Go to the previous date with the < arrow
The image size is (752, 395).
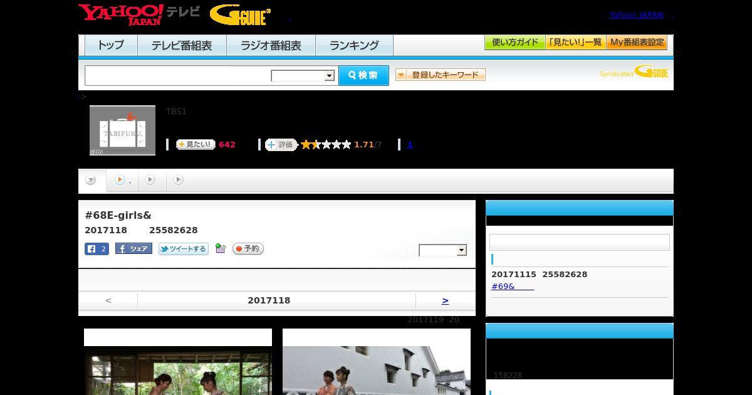108,301
